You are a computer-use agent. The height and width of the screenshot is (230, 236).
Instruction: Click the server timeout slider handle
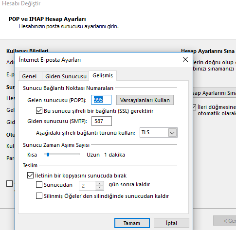(48, 155)
